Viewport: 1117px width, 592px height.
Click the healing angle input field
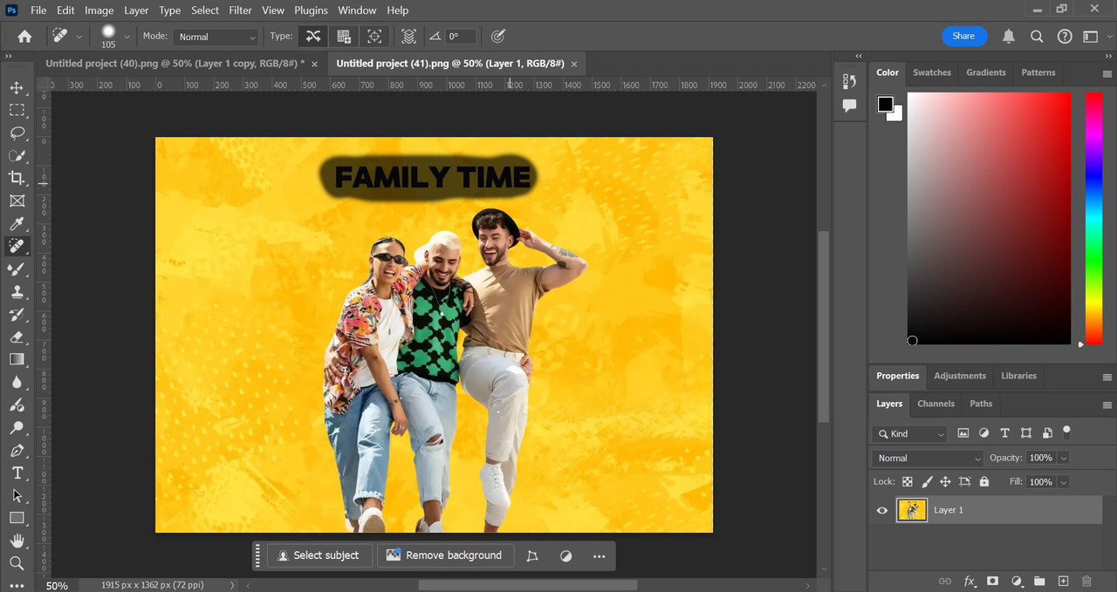click(x=461, y=37)
